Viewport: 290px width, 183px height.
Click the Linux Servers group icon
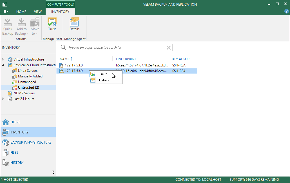pos(15,71)
